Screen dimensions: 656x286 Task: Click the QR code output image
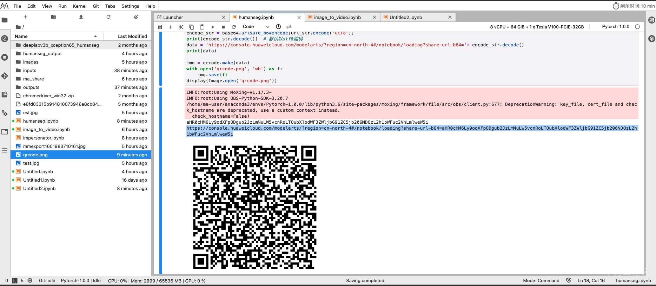point(255,207)
